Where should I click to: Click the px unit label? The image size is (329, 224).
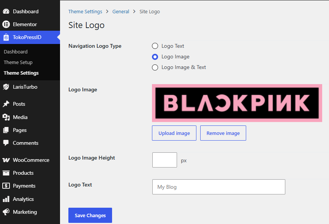coord(184,161)
